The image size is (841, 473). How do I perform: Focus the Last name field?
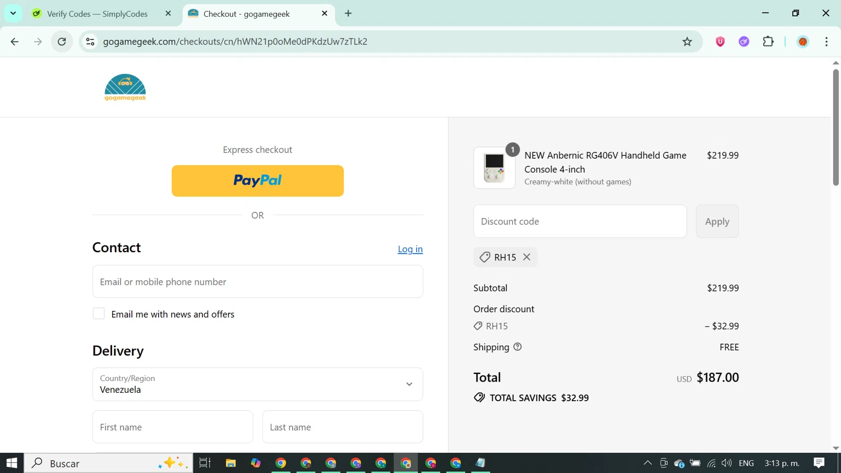tap(343, 427)
